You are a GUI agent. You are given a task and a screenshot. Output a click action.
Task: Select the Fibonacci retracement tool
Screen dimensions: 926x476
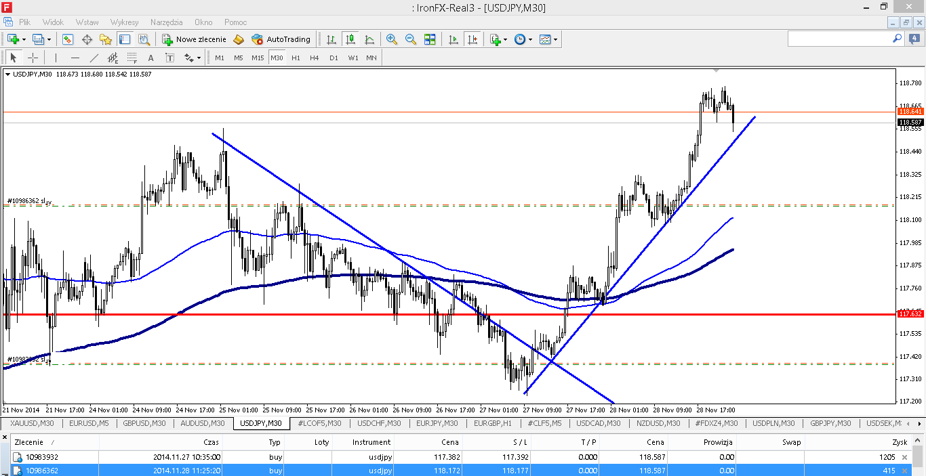tap(132, 58)
